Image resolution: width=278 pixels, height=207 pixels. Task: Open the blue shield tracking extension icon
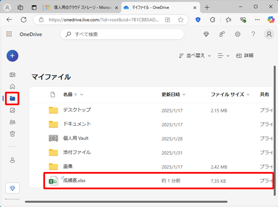click(198, 19)
